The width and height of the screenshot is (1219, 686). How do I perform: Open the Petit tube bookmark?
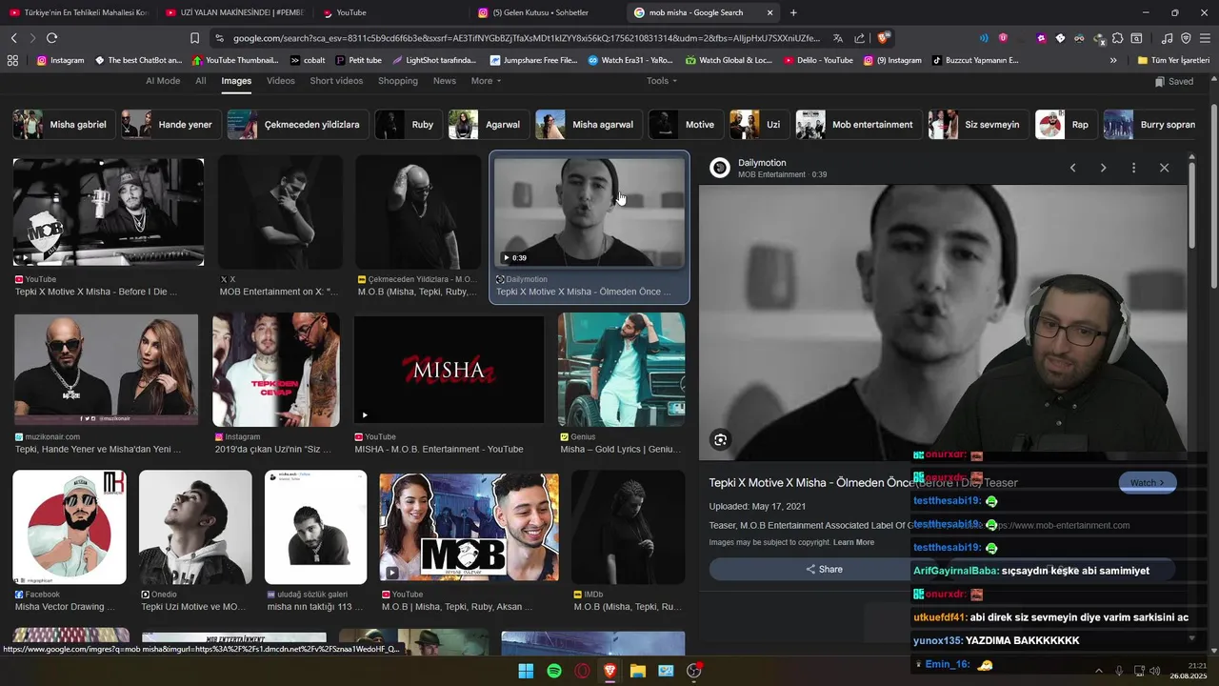tap(358, 60)
